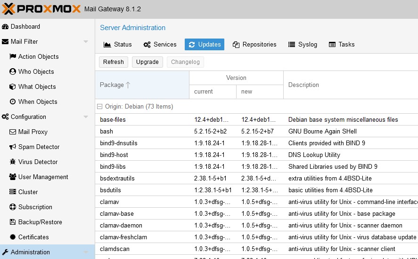The height and width of the screenshot is (259, 418).
Task: Click the Tasks tab list icon
Action: [x=332, y=44]
